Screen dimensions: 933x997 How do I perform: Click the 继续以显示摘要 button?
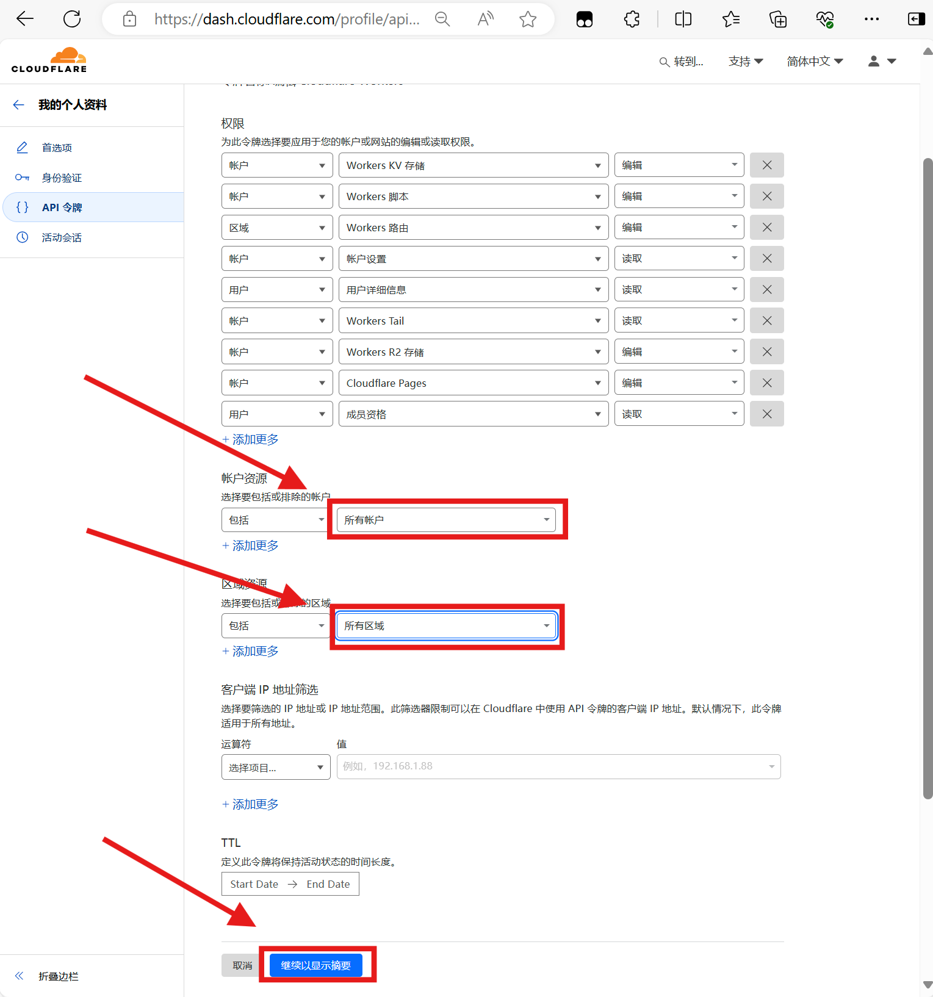(x=315, y=965)
